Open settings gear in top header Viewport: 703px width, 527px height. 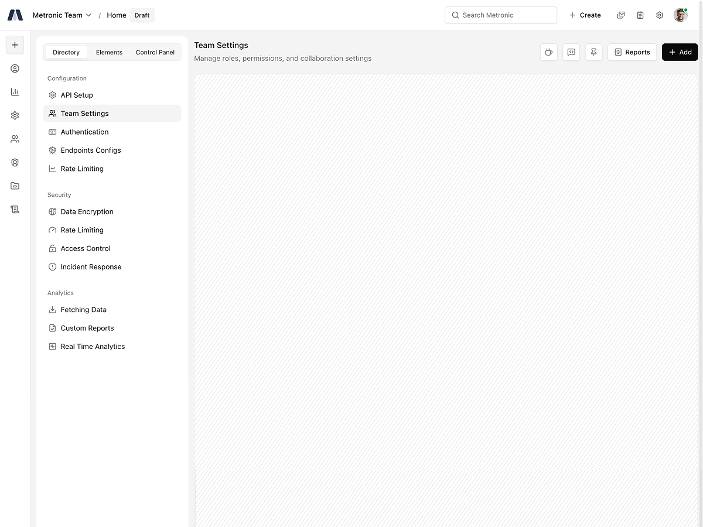pos(660,15)
